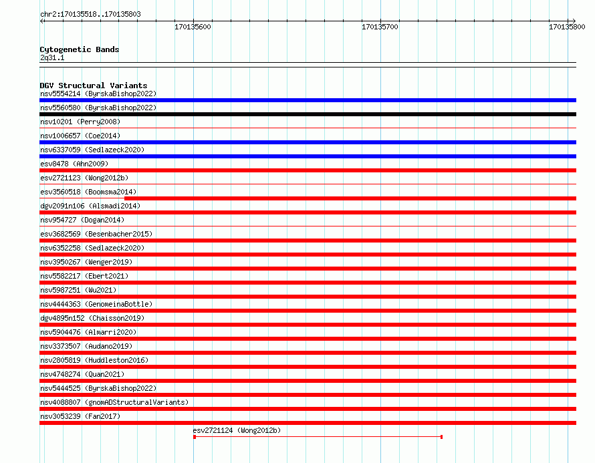Viewport: 595px width, 463px height.
Task: Click the red bar for esv8478
Action: [308, 170]
